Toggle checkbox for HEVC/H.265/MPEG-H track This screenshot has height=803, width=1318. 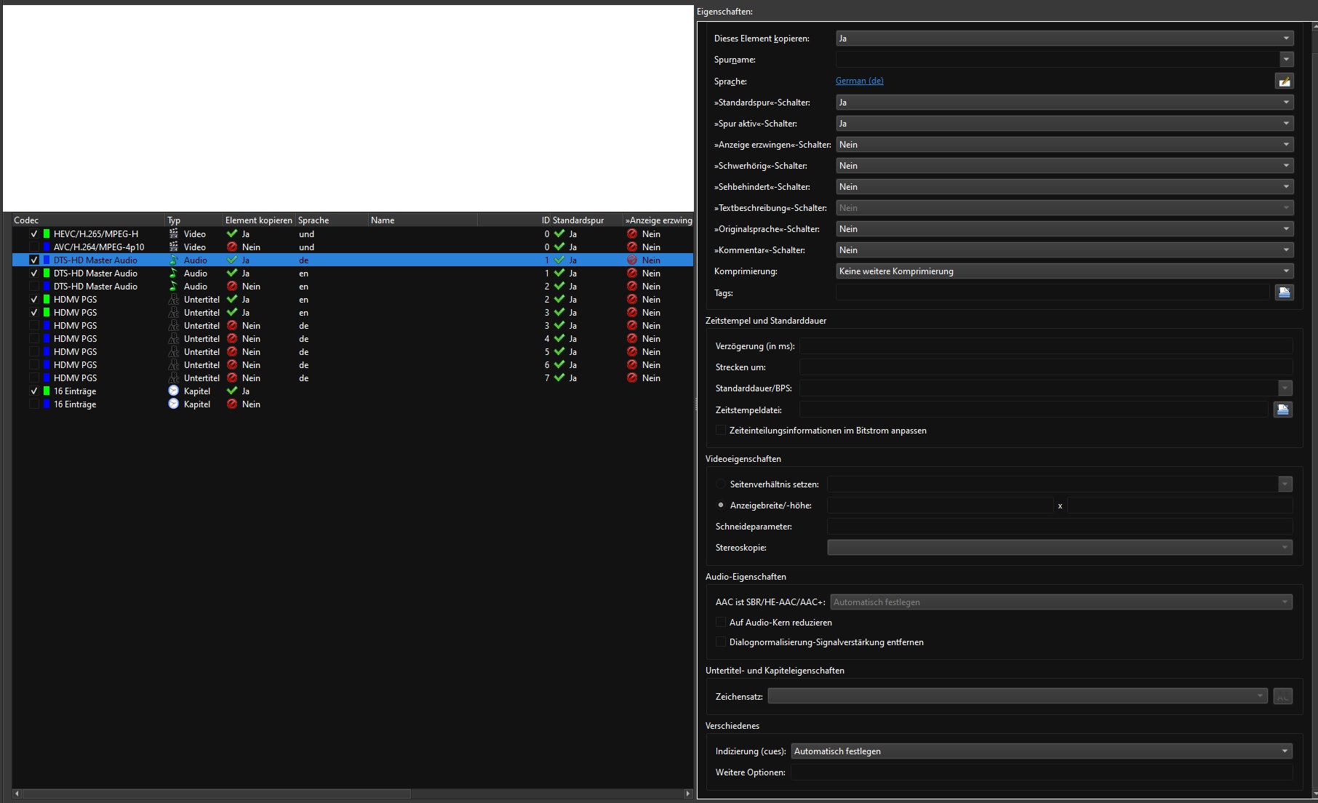pos(33,233)
